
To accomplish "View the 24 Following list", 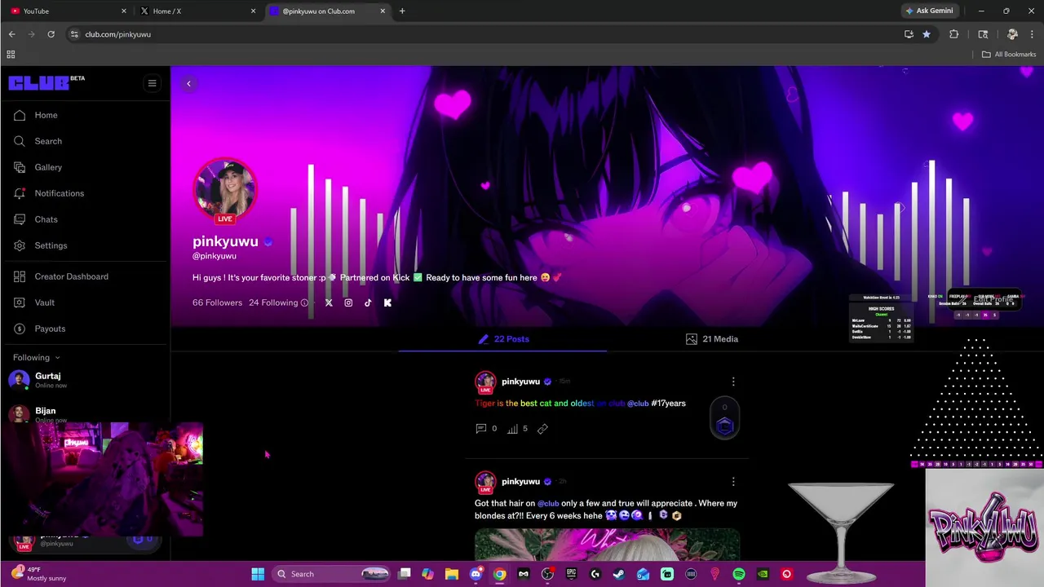I will point(273,302).
